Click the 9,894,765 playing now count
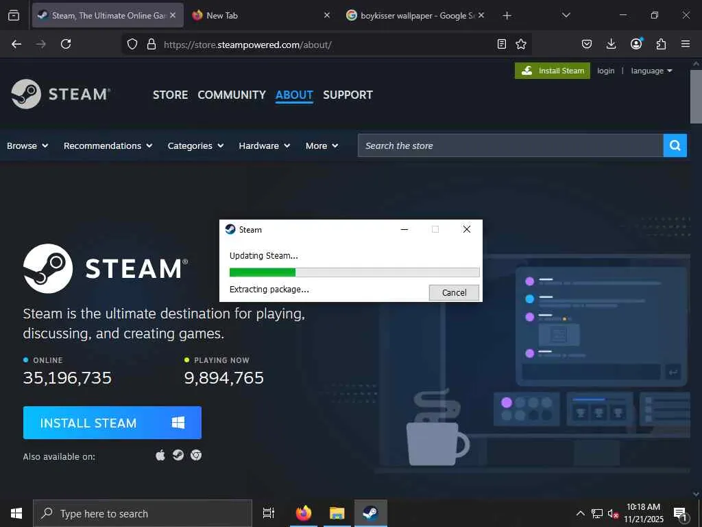The width and height of the screenshot is (702, 527). [x=224, y=378]
